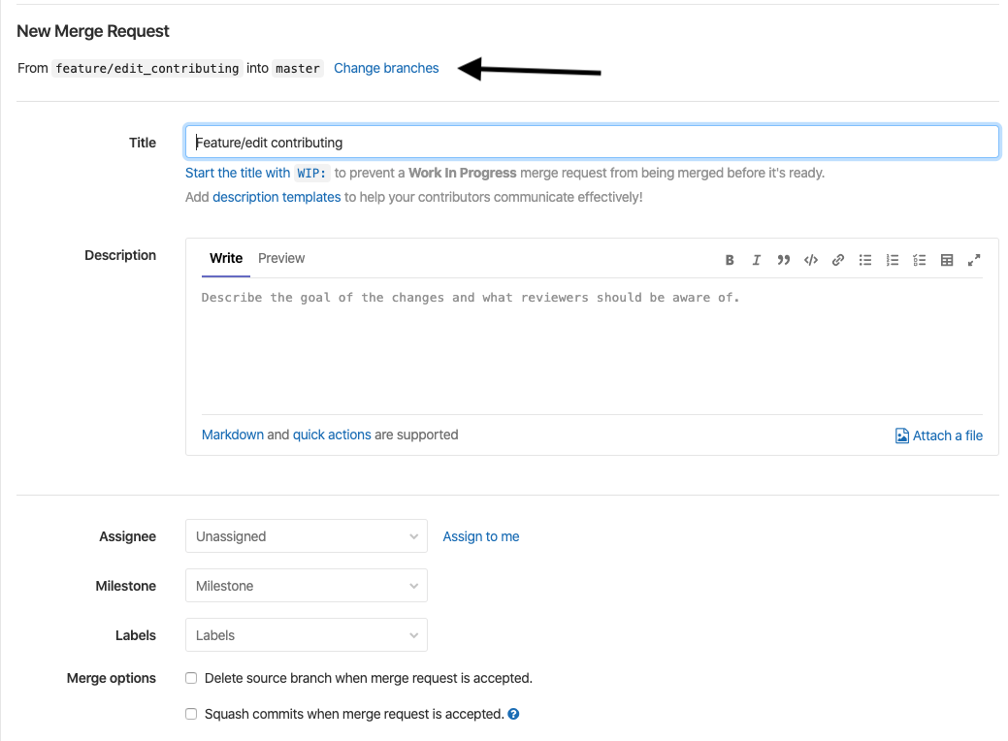
Task: Select the Write tab
Action: pyautogui.click(x=226, y=258)
